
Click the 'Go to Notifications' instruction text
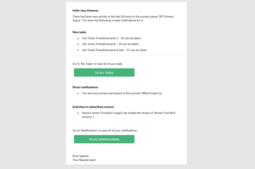coord(105,131)
